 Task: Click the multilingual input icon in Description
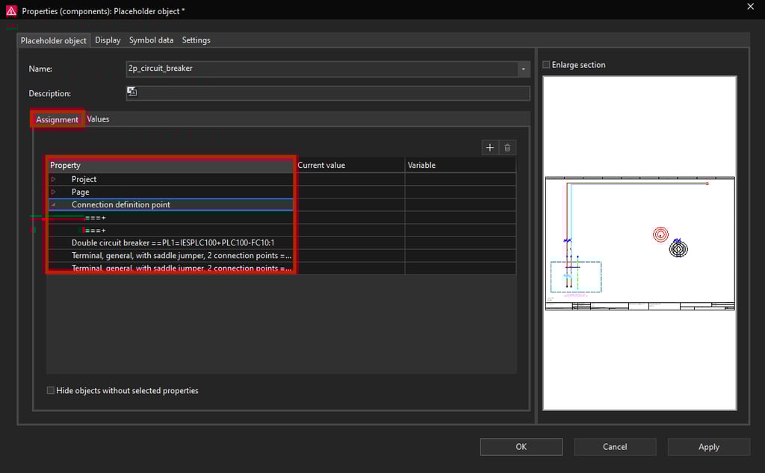pos(131,92)
